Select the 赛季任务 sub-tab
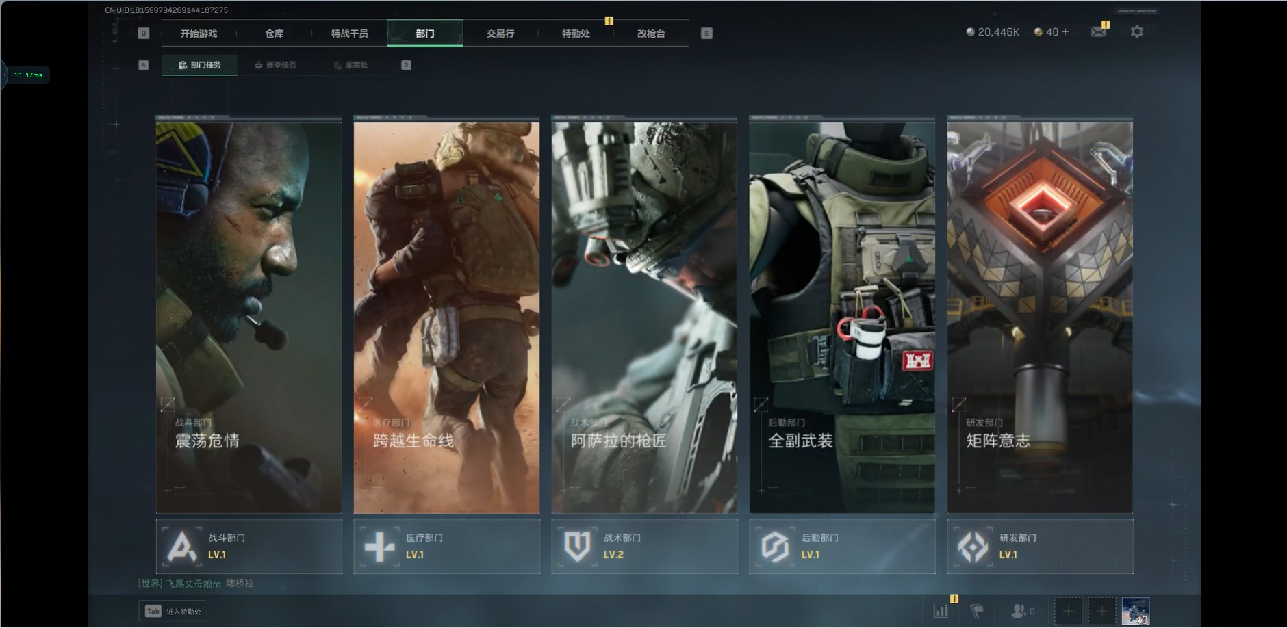This screenshot has width=1287, height=628. 275,65
